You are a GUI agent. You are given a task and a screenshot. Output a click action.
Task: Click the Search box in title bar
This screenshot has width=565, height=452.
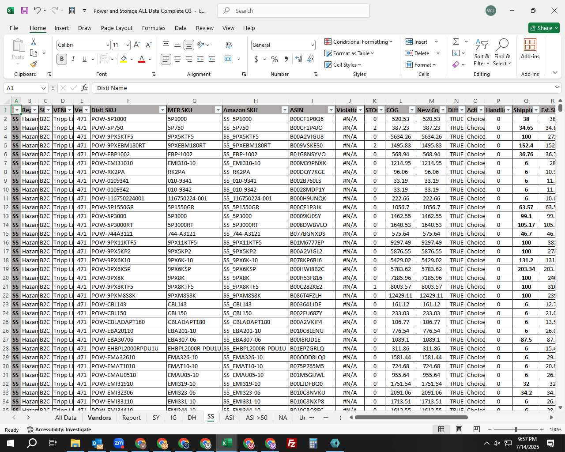[x=293, y=11]
